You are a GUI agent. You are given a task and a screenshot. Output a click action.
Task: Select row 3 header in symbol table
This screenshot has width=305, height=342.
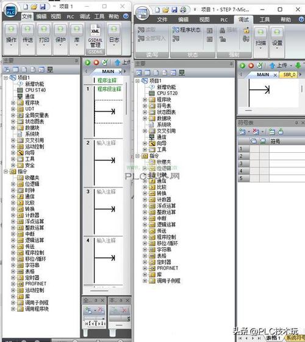(x=243, y=163)
